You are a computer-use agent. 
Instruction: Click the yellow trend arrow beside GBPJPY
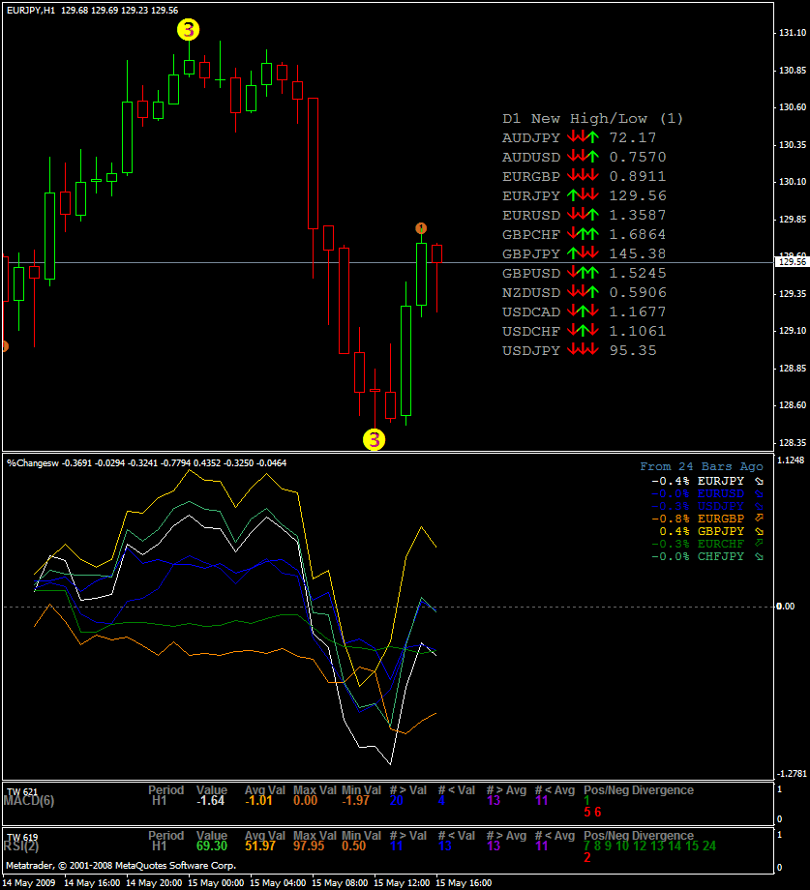pyautogui.click(x=758, y=531)
